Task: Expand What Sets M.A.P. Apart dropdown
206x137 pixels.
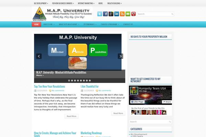Action: 69,24
